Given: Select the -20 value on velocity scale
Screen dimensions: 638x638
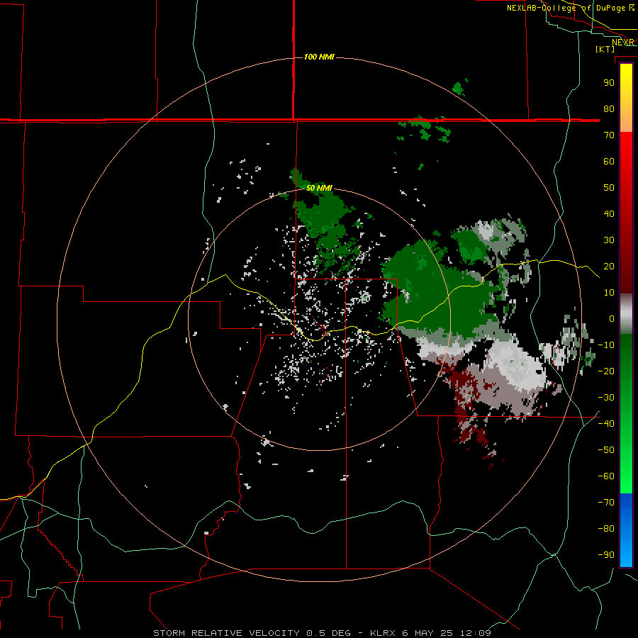Looking at the screenshot, I should [x=606, y=371].
